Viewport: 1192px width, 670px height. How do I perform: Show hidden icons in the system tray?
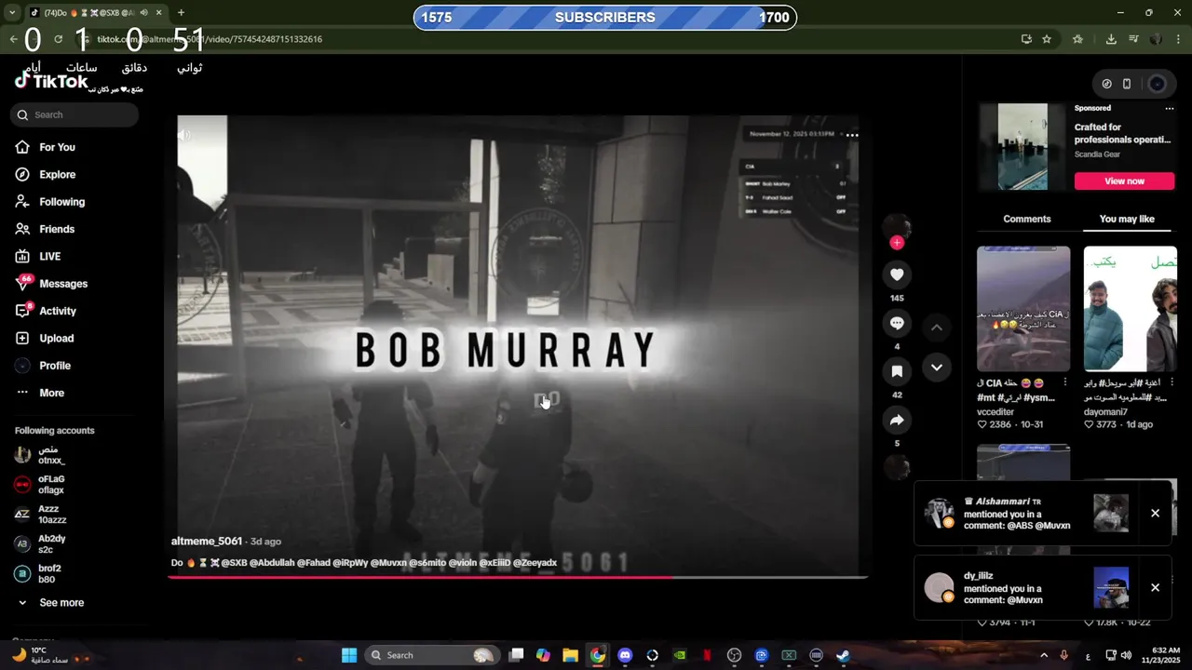tap(1043, 655)
